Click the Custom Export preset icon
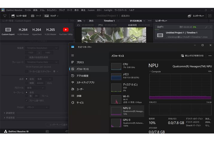 click(8, 30)
